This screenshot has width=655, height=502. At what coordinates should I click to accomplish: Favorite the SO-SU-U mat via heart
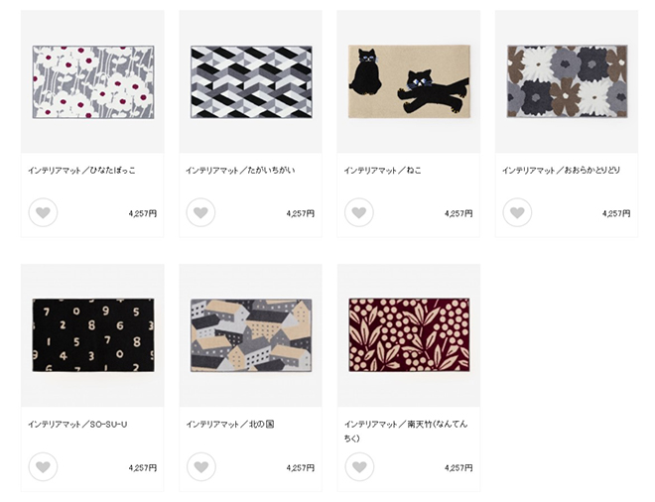43,466
